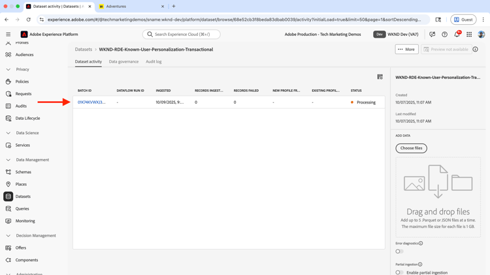Open the app switcher grid

(469, 35)
